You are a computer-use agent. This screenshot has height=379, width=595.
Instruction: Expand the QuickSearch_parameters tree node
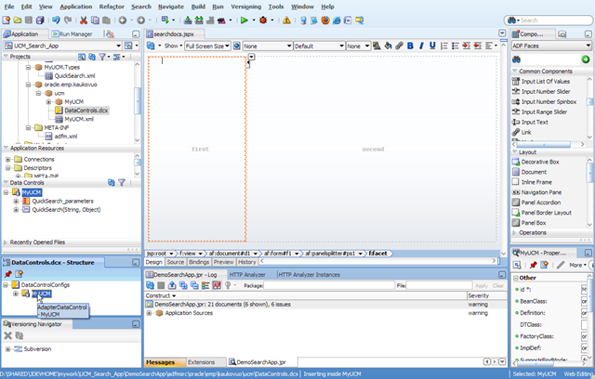pyautogui.click(x=16, y=202)
